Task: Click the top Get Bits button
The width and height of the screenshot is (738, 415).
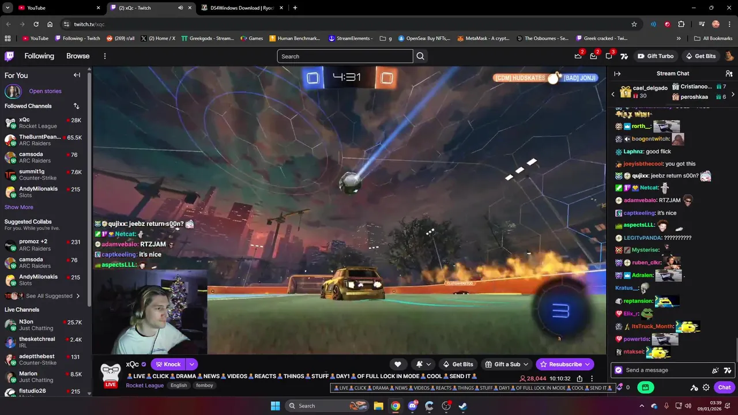Action: (x=701, y=56)
